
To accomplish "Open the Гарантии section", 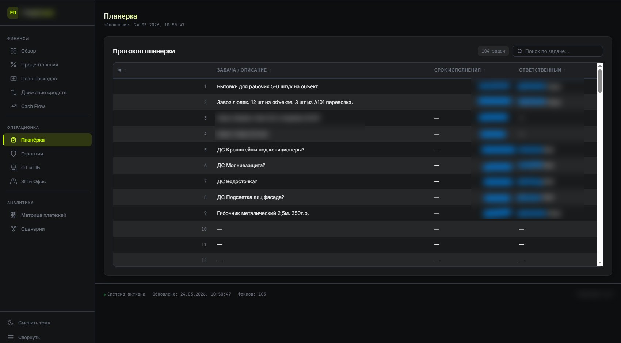I will click(x=47, y=154).
